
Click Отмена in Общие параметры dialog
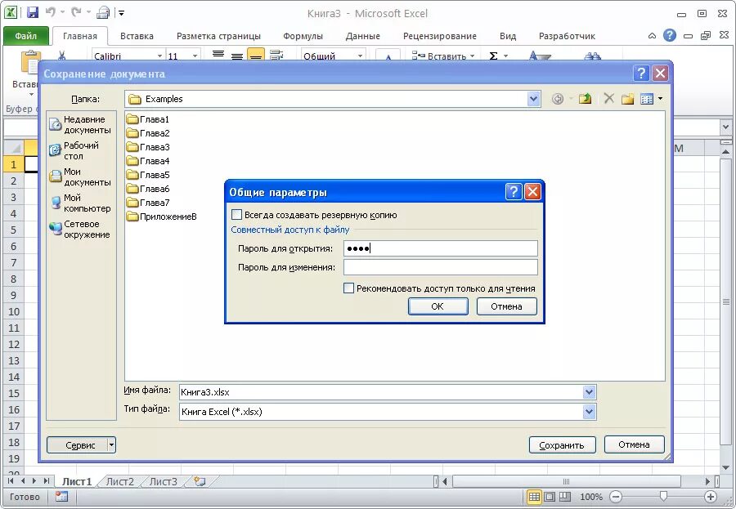coord(506,306)
